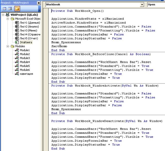Click Меню_Приложения in Workbook_WindowActivate procedure
Viewport: 165px width, 151px height.
tap(66, 109)
